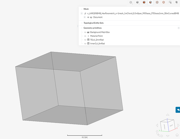The image size is (180, 139).
Task: Select FRONT face on orientation cube
Action: point(164,126)
